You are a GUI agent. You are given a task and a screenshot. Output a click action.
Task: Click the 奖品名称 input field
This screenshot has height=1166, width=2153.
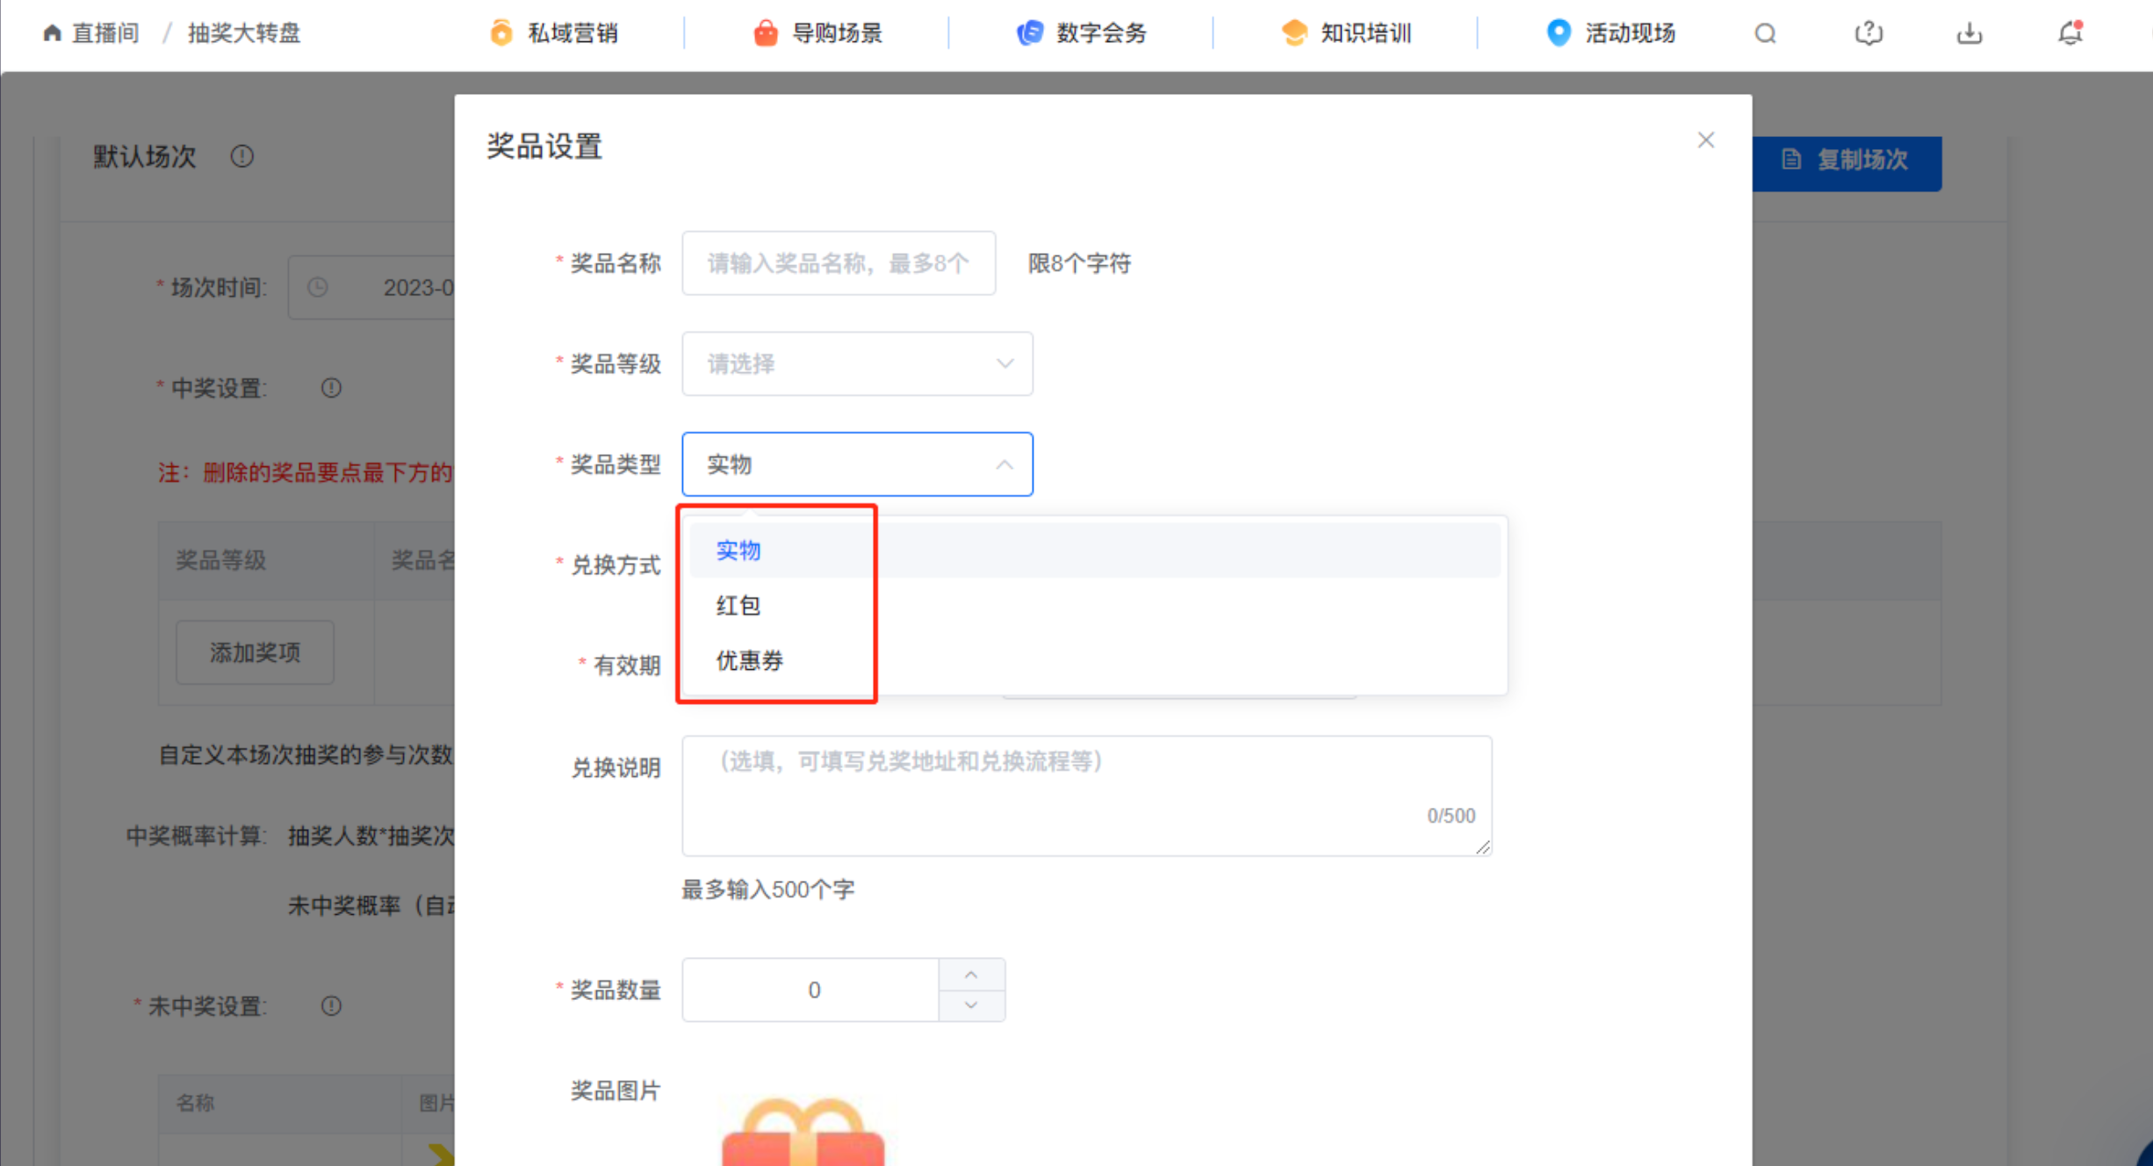tap(839, 263)
